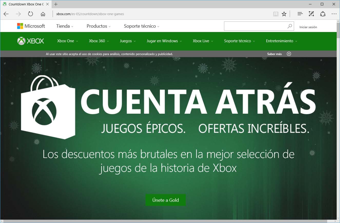This screenshot has height=223, width=340.
Task: Click the address bar URL field
Action: 162,14
